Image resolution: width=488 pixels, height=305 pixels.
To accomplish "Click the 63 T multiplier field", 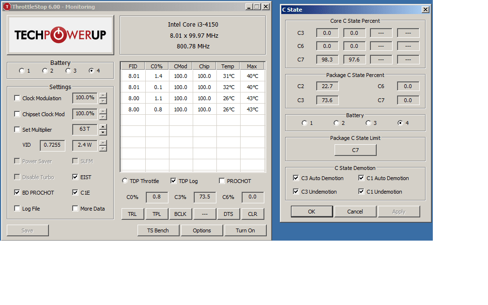I will pyautogui.click(x=85, y=129).
